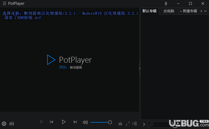Stop playback with the square stop button
Viewport: 209px width, 129px height.
(41, 122)
